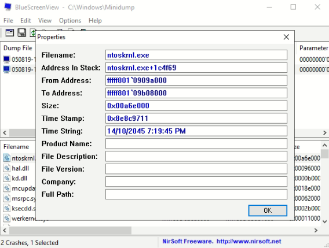Close the Properties dialog with X

[x=286, y=37]
